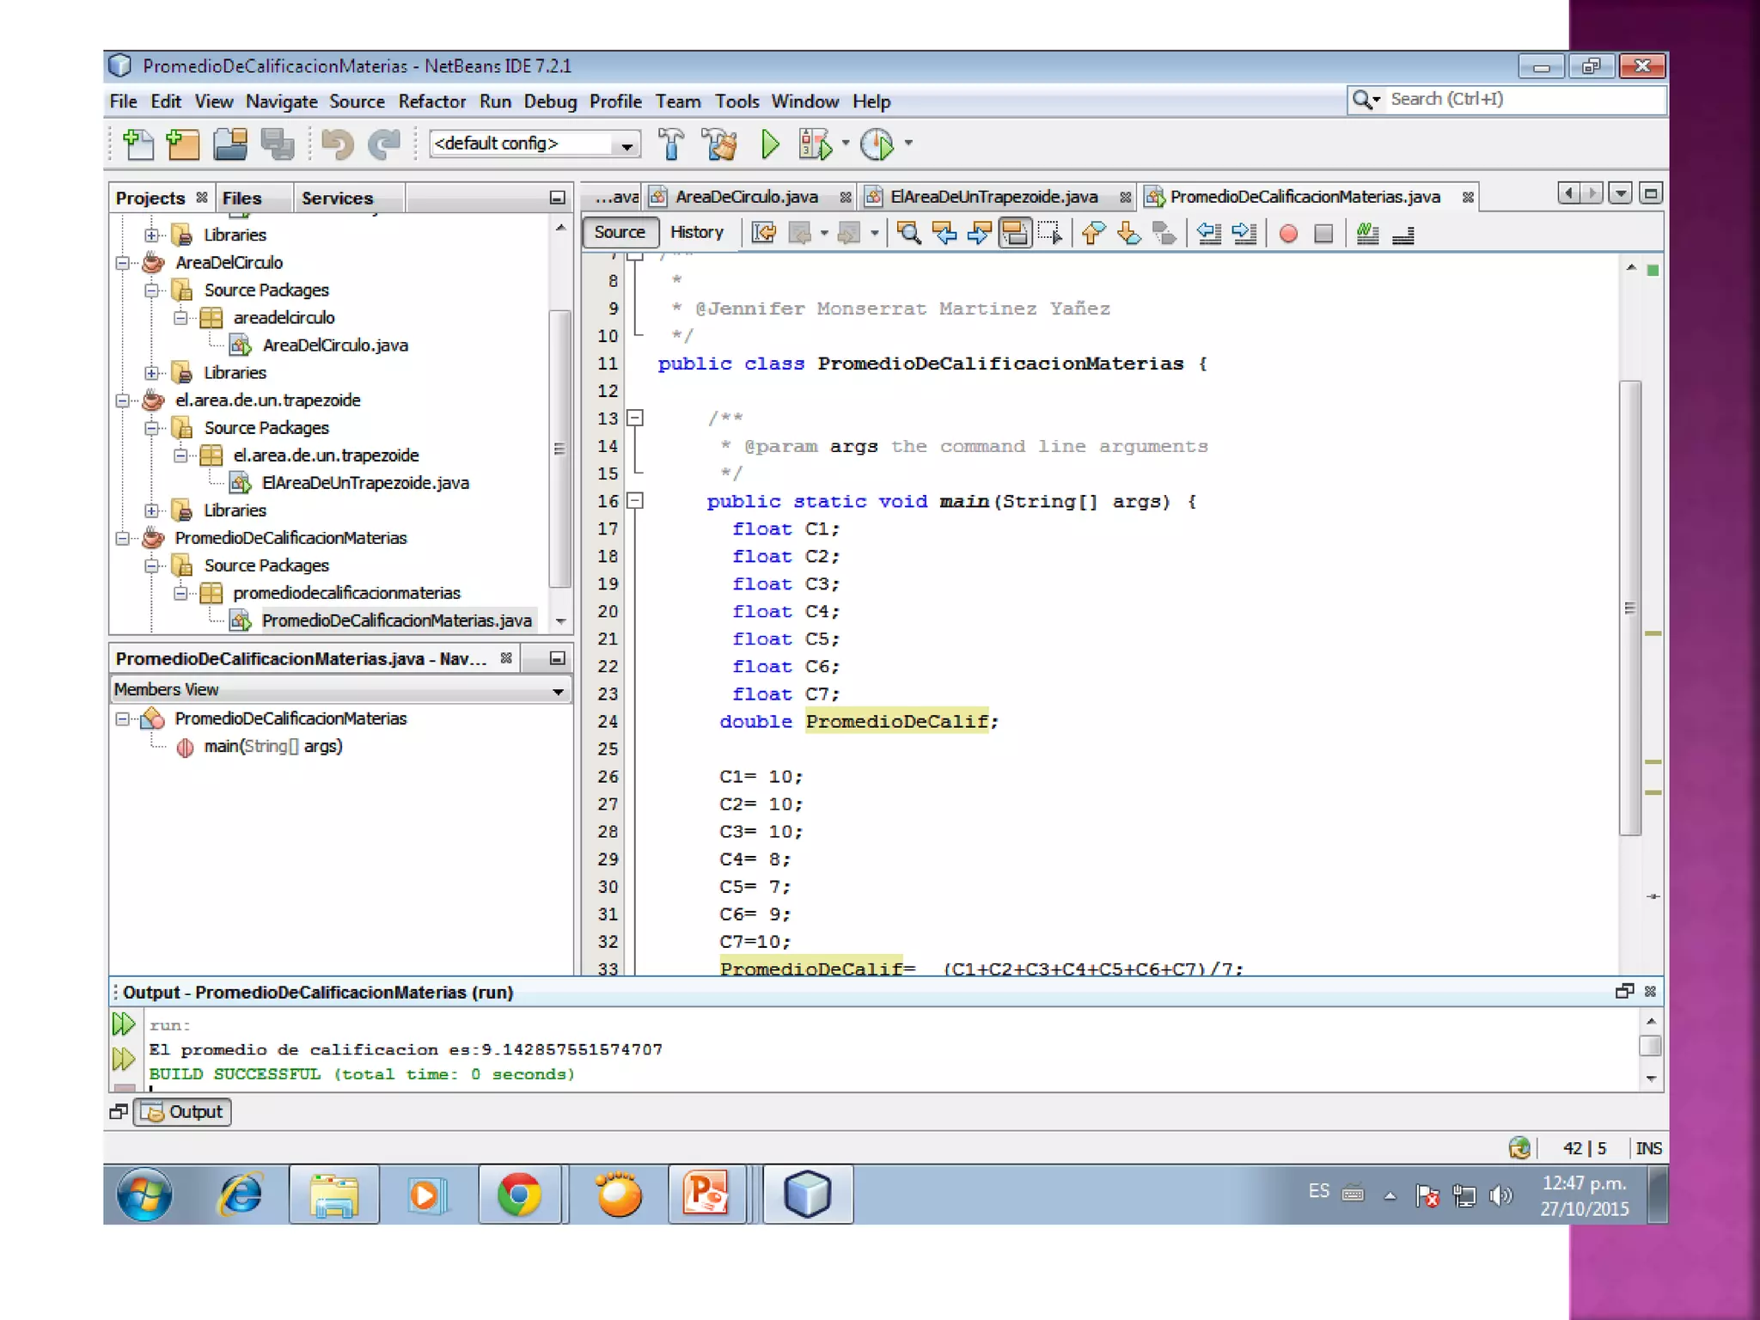Start macro recording with red circle icon
Image resolution: width=1760 pixels, height=1320 pixels.
[x=1287, y=234]
